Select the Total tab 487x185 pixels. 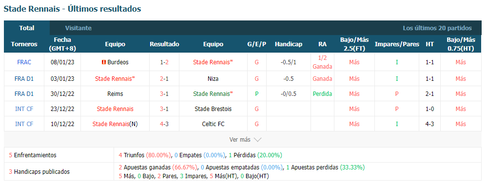pos(27,28)
